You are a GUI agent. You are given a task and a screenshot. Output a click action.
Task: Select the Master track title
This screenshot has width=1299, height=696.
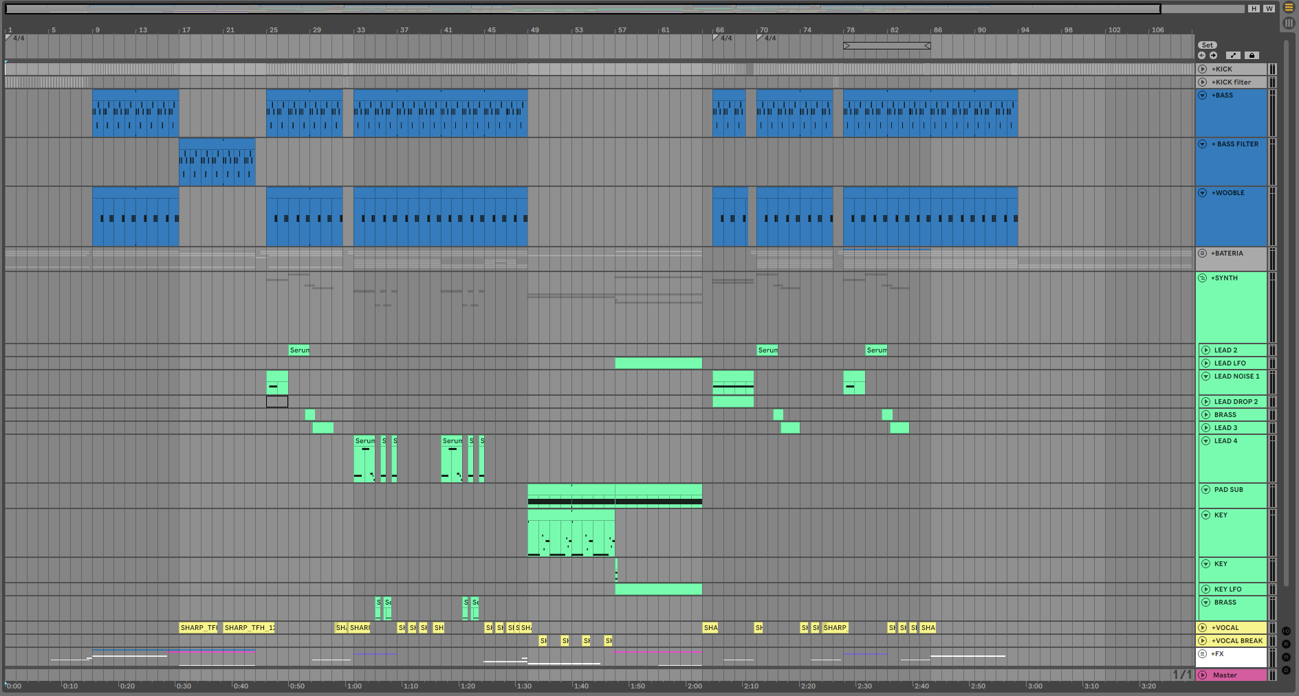(x=1225, y=675)
